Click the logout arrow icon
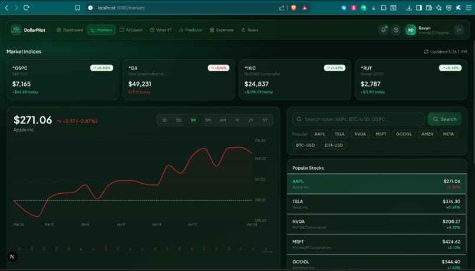 [459, 29]
